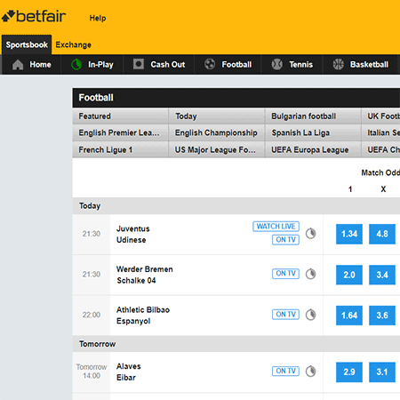Select English Premier League filter

click(120, 132)
